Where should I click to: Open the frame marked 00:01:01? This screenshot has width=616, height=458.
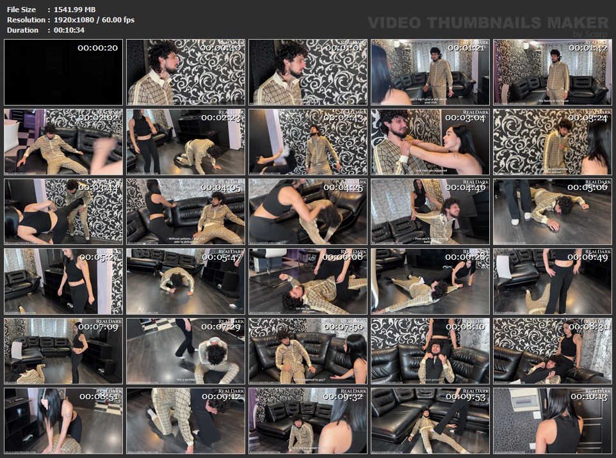(x=307, y=72)
